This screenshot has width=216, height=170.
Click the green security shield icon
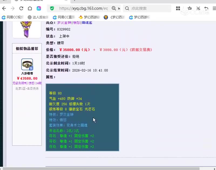pyautogui.click(x=52, y=9)
